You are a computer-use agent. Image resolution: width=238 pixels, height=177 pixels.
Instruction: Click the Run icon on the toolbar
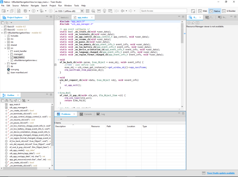[x=34, y=11]
